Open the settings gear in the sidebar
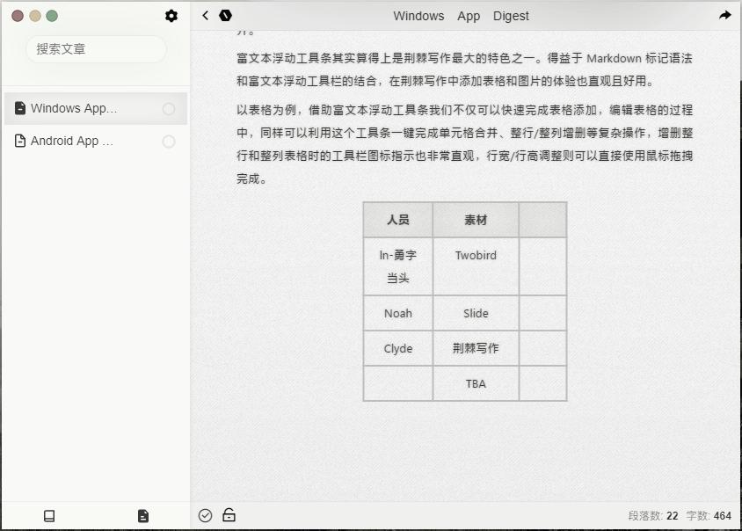 (x=171, y=15)
